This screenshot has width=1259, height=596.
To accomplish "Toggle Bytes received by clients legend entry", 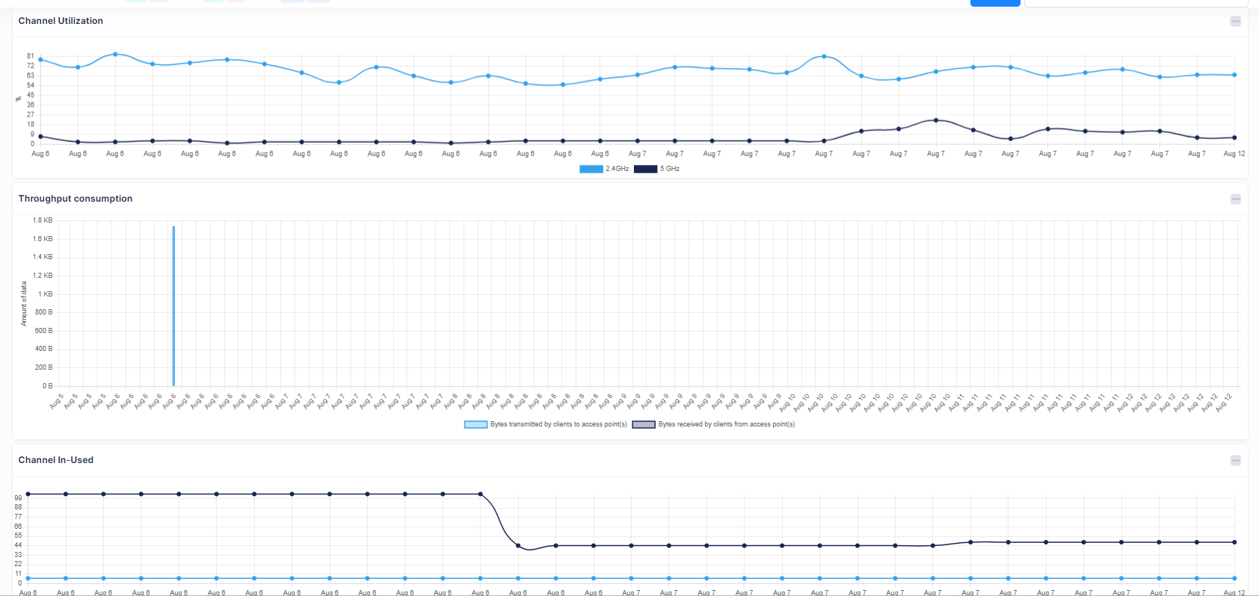I will tap(726, 424).
